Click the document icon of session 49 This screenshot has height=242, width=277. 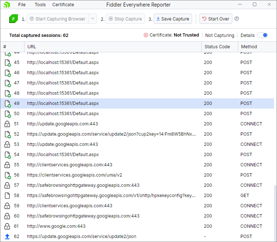click(x=8, y=103)
